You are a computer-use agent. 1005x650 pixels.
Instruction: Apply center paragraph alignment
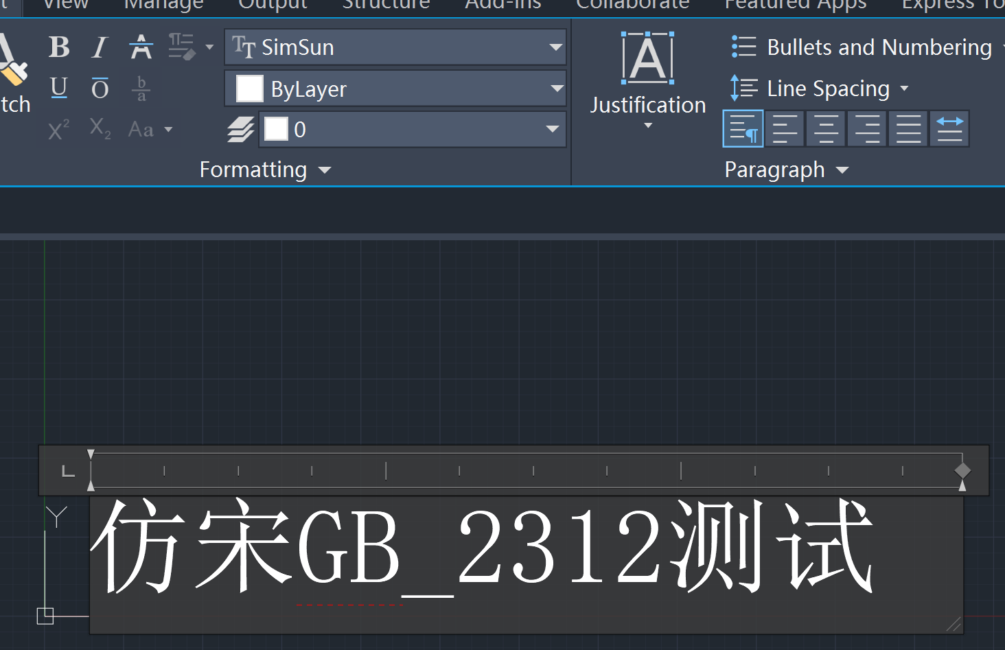(x=825, y=128)
